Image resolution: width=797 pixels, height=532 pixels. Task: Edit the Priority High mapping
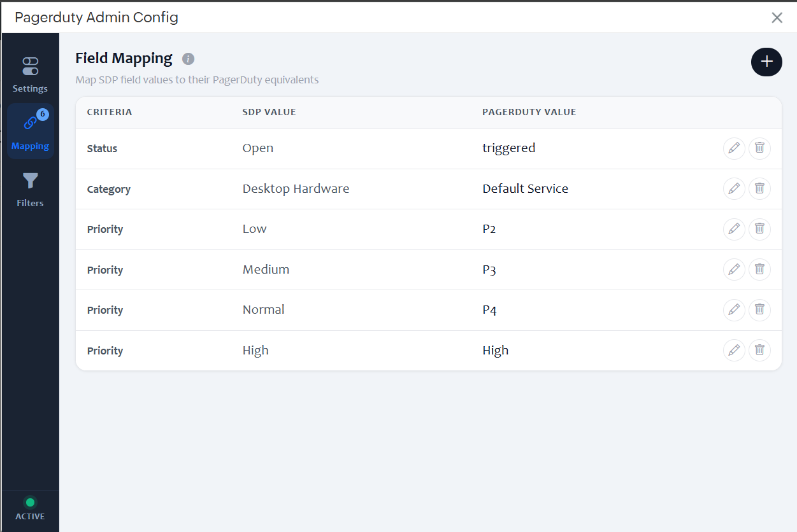pos(734,351)
